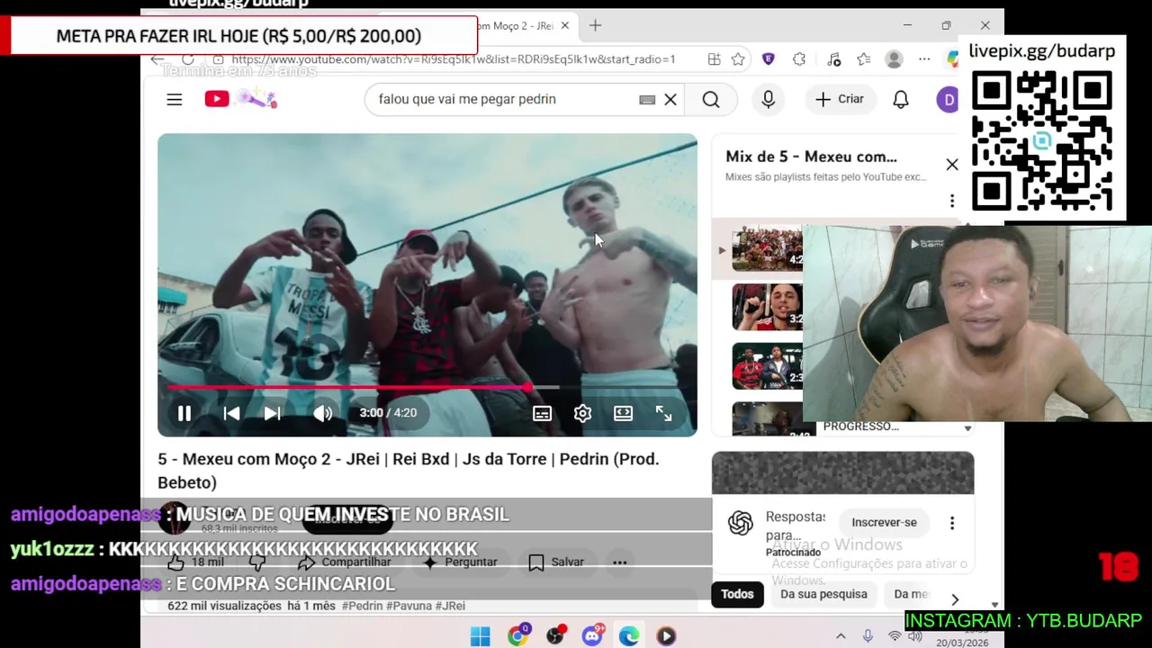Click Inscrever-se on the sponsored ad
The height and width of the screenshot is (648, 1152).
tap(884, 522)
